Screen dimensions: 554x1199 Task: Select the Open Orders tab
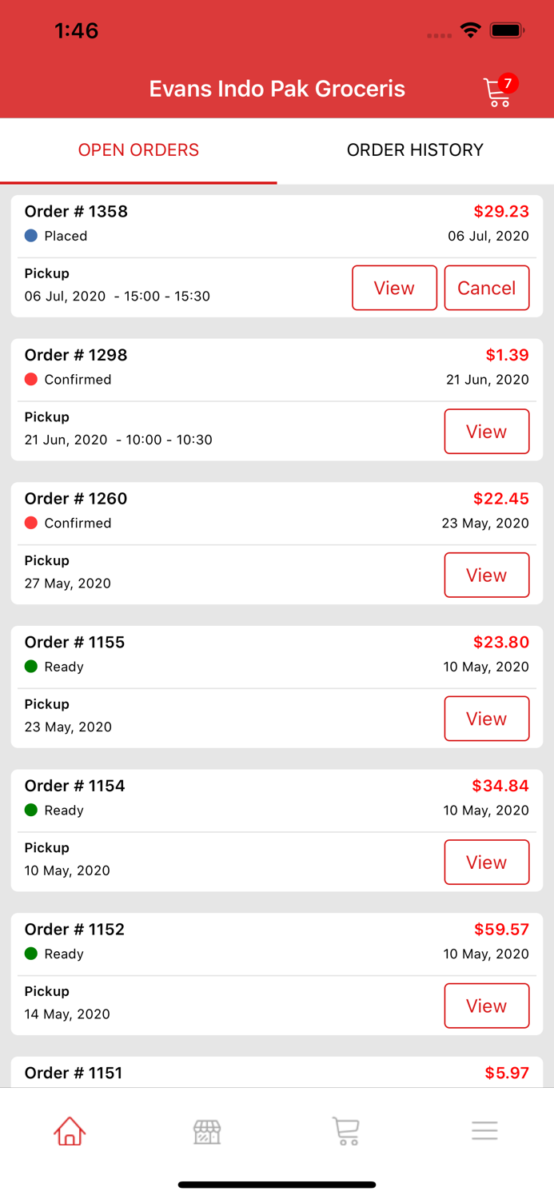click(138, 150)
